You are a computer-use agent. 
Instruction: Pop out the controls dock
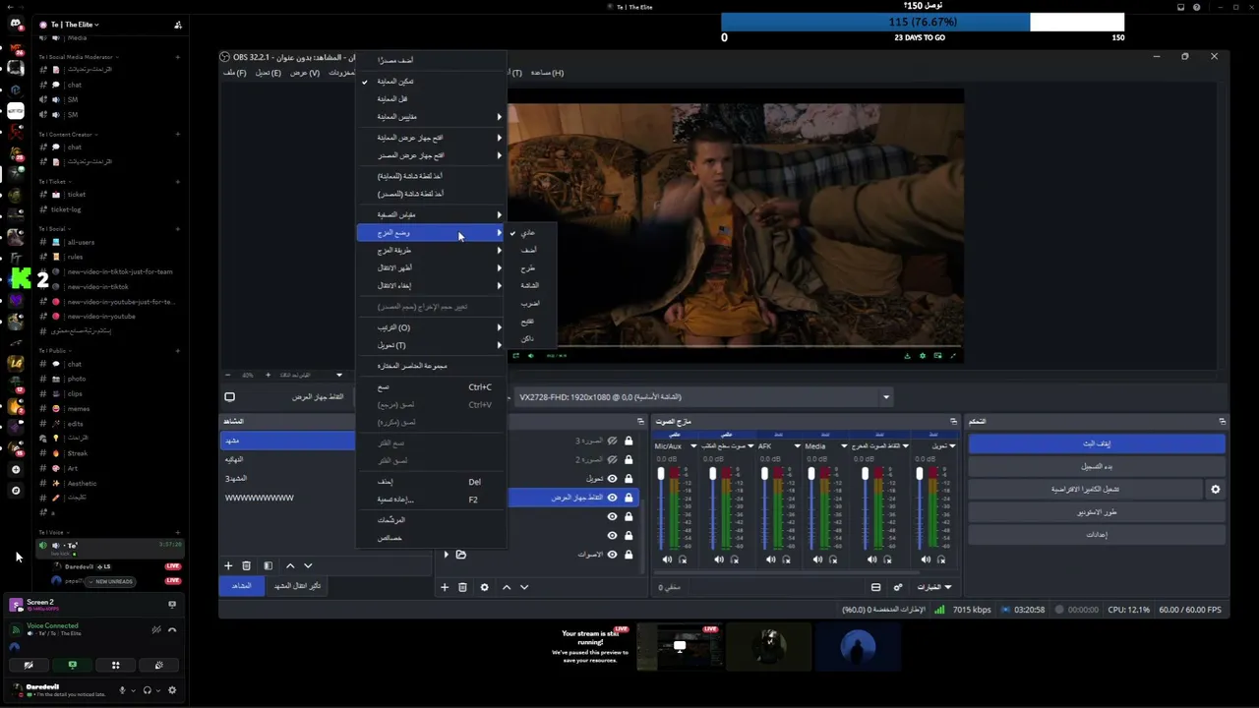point(1222,421)
